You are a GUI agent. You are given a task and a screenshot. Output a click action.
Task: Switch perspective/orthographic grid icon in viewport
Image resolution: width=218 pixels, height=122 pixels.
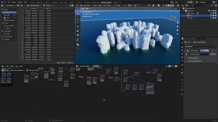pos(177,34)
